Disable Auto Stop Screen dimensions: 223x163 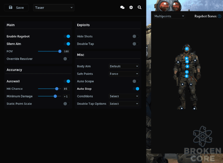(136, 89)
